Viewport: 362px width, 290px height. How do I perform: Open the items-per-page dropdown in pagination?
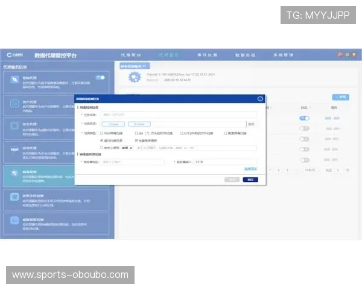tap(312, 170)
